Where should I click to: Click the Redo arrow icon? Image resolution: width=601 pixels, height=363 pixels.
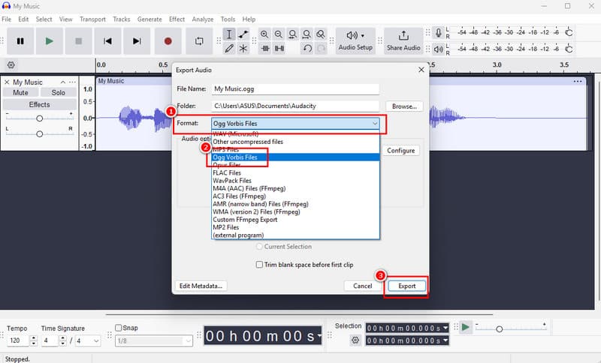coord(322,49)
